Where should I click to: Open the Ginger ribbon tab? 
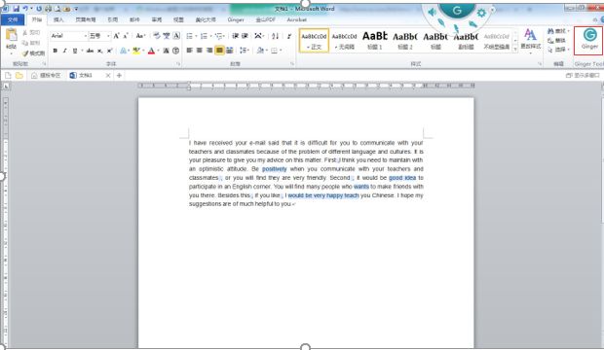[x=236, y=19]
